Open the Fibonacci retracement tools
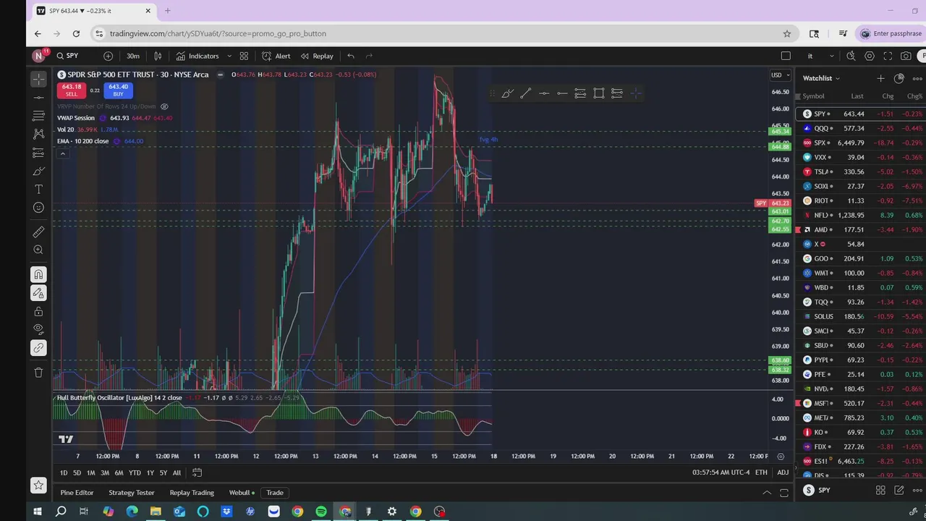Screen dimensions: 926x521 click(x=38, y=116)
